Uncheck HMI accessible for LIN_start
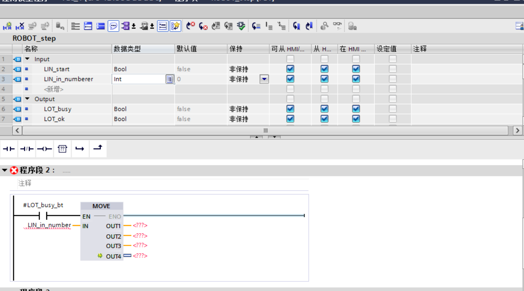 (x=290, y=69)
